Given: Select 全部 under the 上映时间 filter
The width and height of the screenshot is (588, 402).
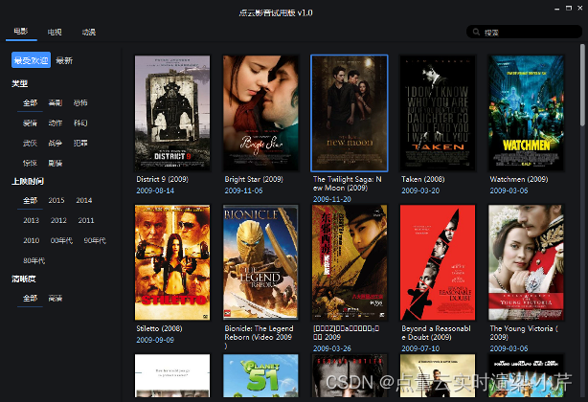Looking at the screenshot, I should (x=30, y=200).
